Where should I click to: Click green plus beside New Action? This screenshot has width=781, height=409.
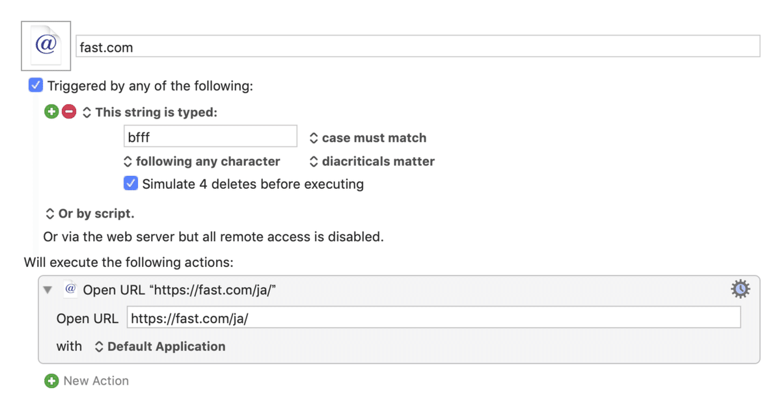coord(51,381)
